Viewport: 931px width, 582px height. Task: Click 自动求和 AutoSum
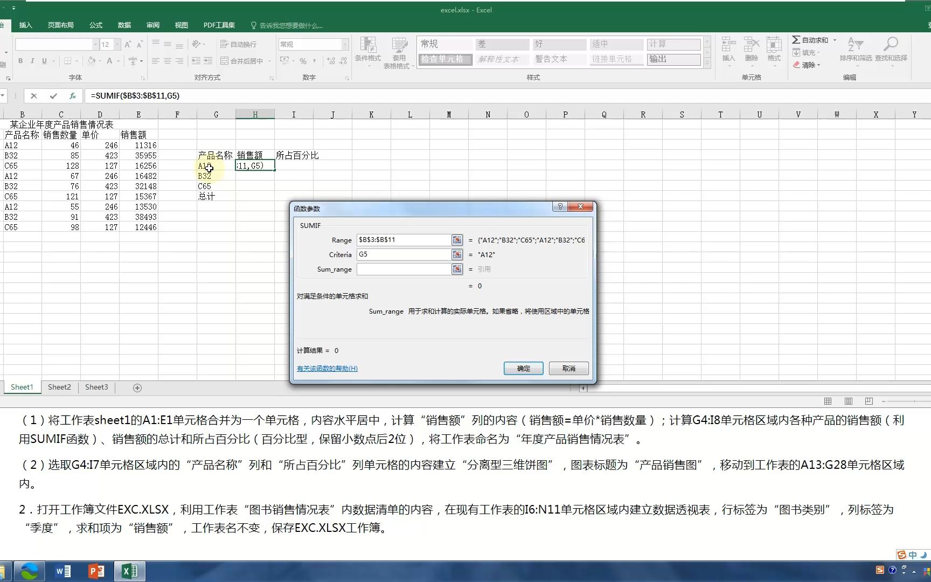[x=810, y=40]
